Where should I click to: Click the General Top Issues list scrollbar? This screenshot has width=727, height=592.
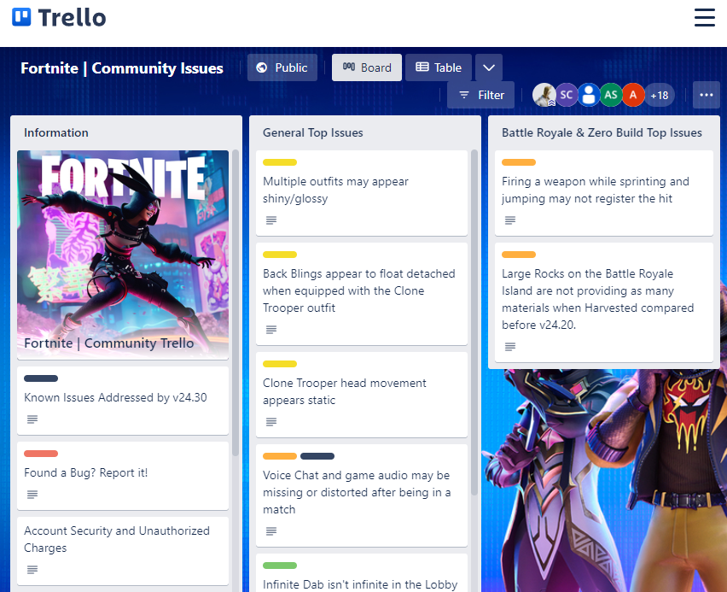point(474,323)
